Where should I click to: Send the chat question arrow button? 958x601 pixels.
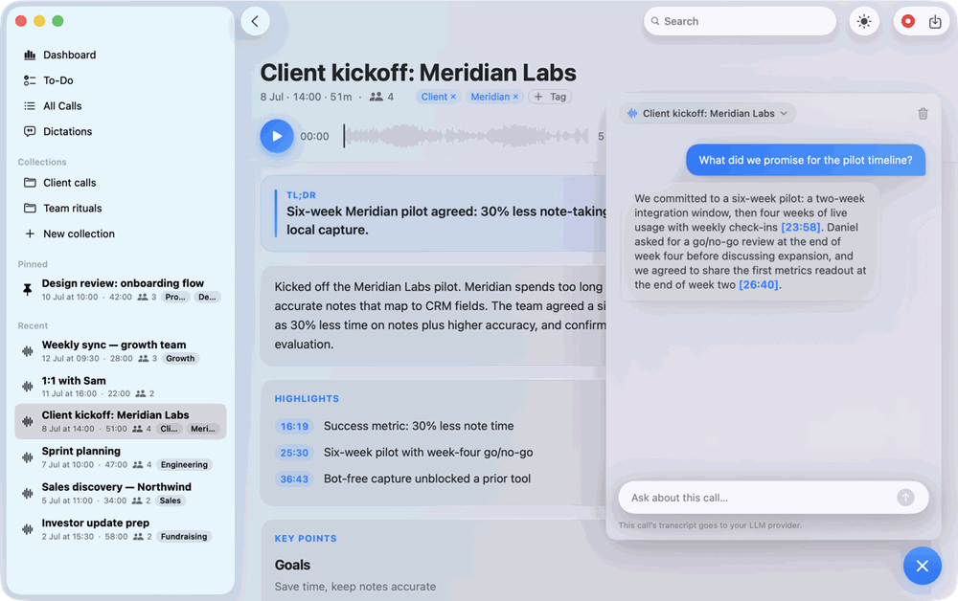(905, 498)
